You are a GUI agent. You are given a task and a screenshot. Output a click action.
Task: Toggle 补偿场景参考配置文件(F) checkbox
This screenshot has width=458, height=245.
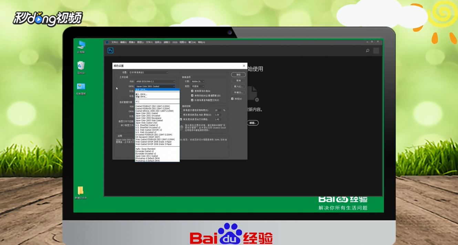tap(192, 100)
